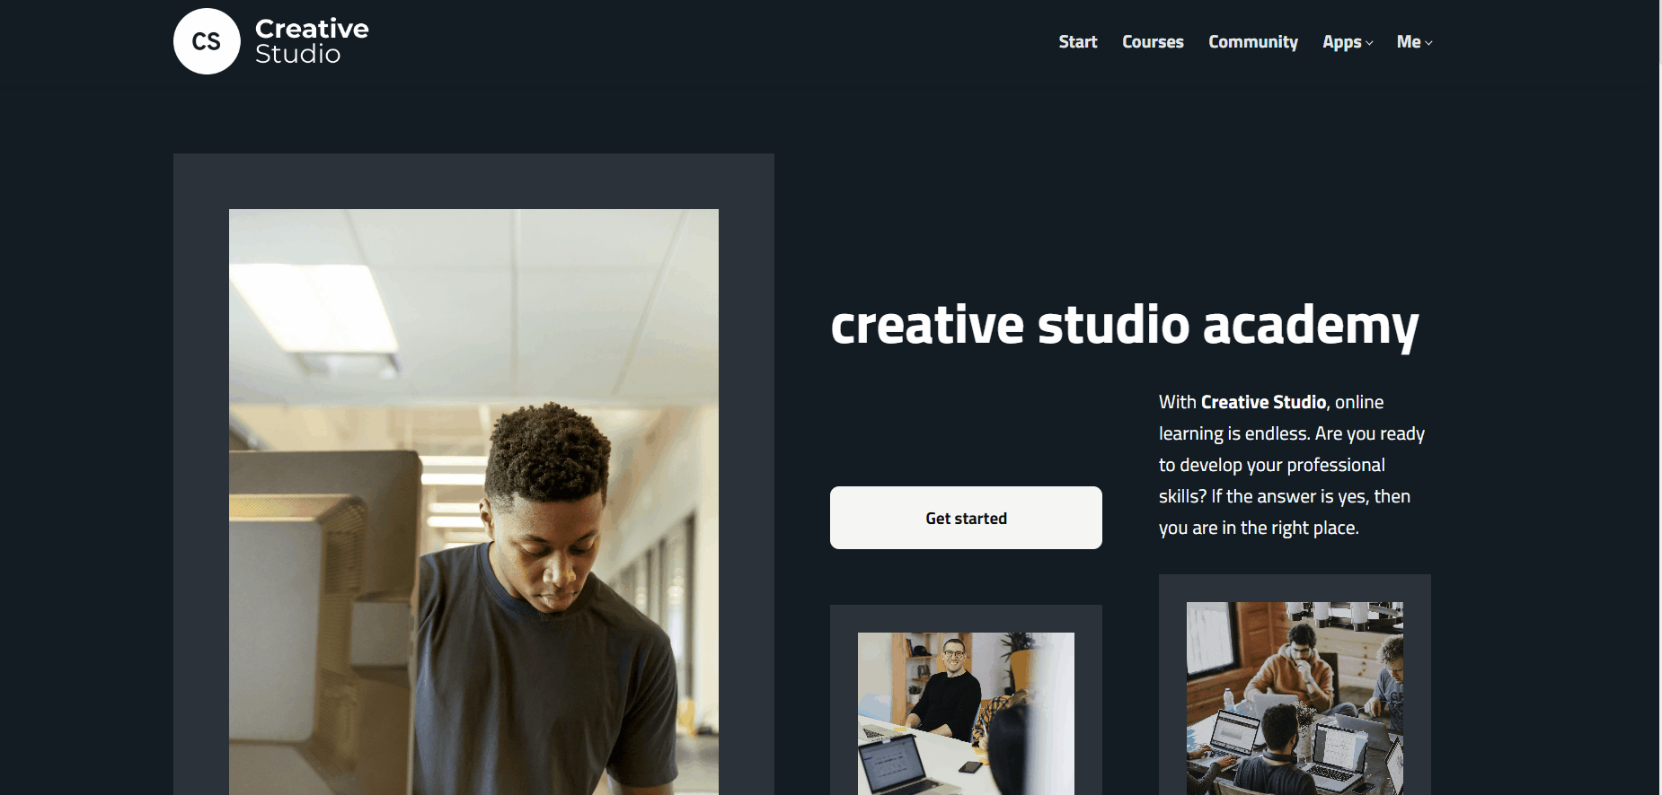Click the bold Creative Studio text in paragraph
Screen dimensions: 1662x795
point(1263,402)
